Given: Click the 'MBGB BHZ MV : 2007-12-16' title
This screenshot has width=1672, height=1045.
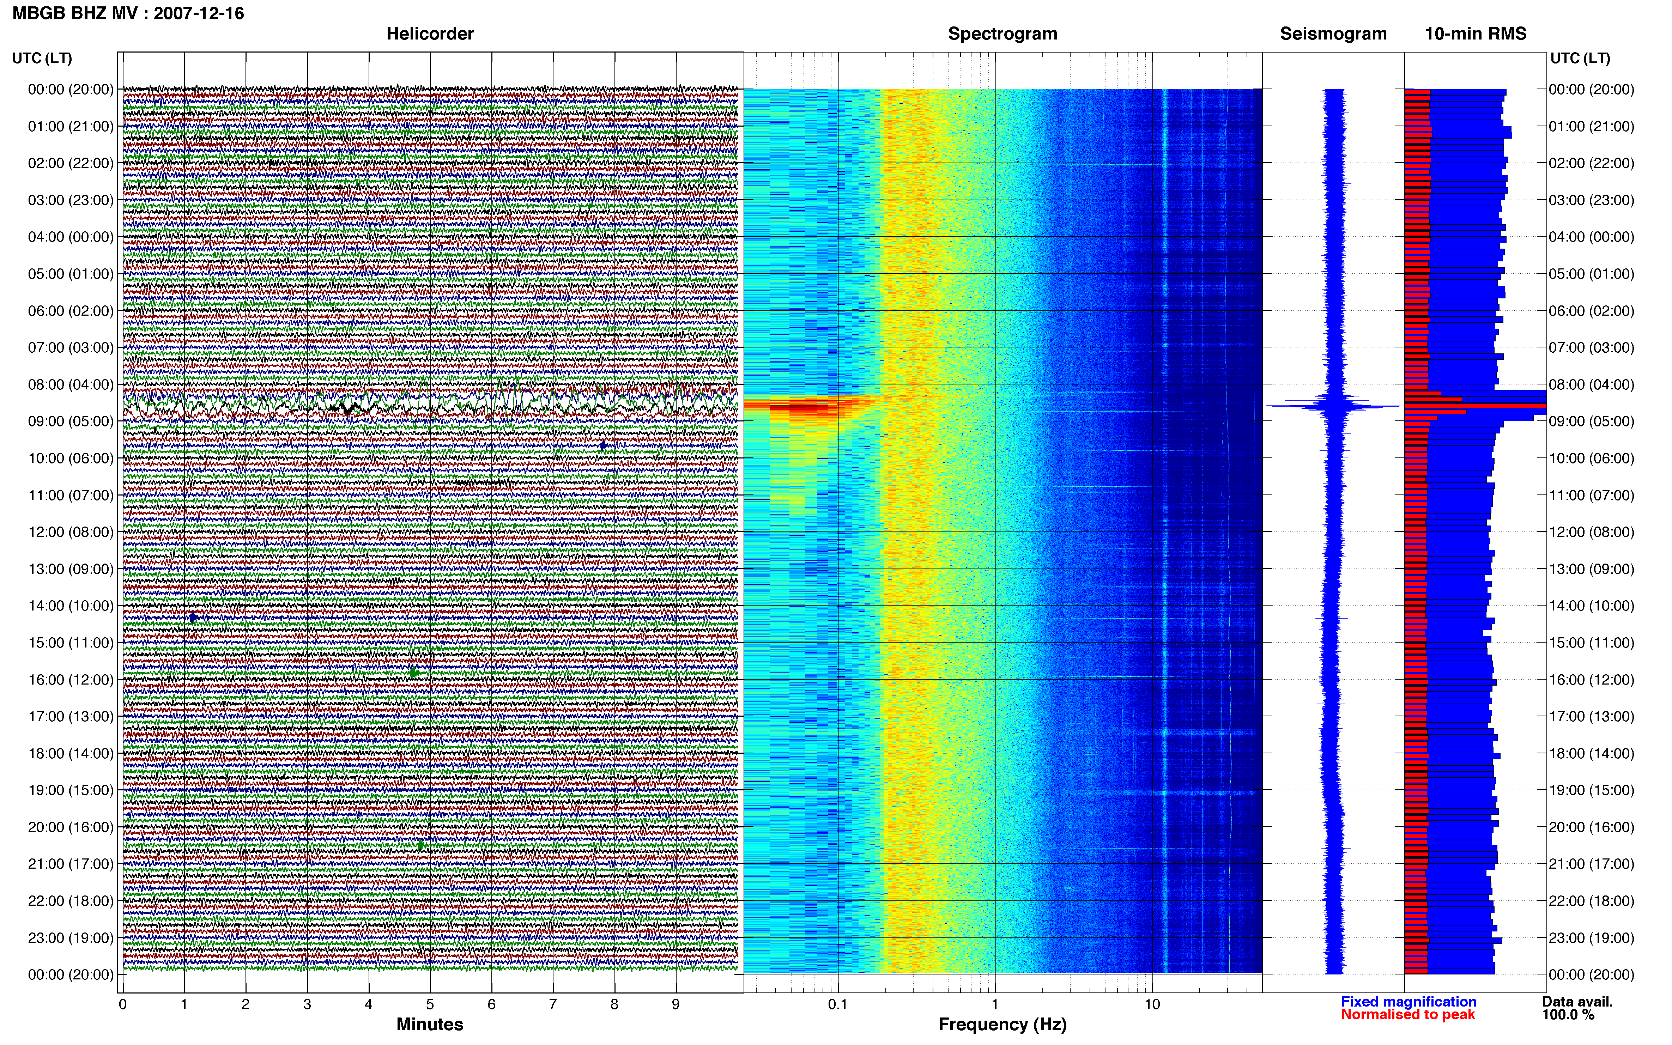Looking at the screenshot, I should point(128,13).
